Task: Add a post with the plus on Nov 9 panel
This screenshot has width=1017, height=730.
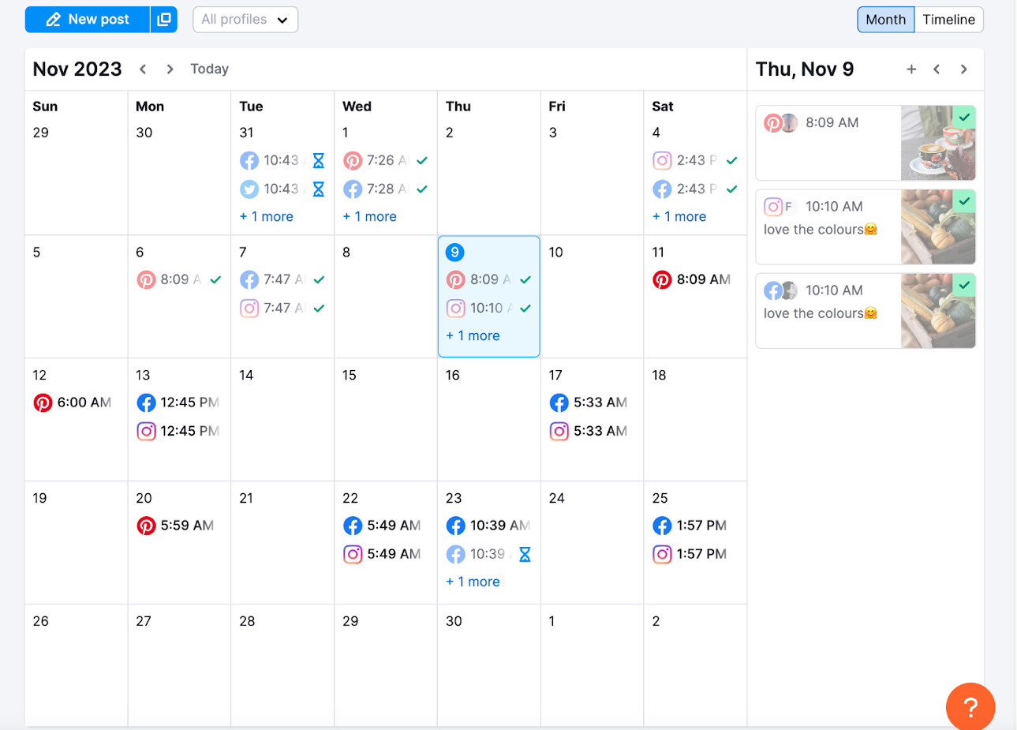Action: pos(911,69)
